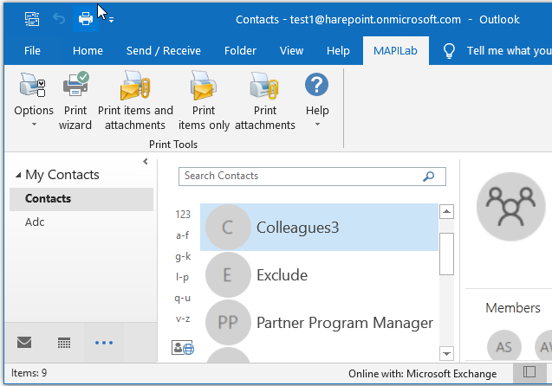Click the Tell me what you want lightbulb
Screen dimensions: 552x386
click(449, 51)
